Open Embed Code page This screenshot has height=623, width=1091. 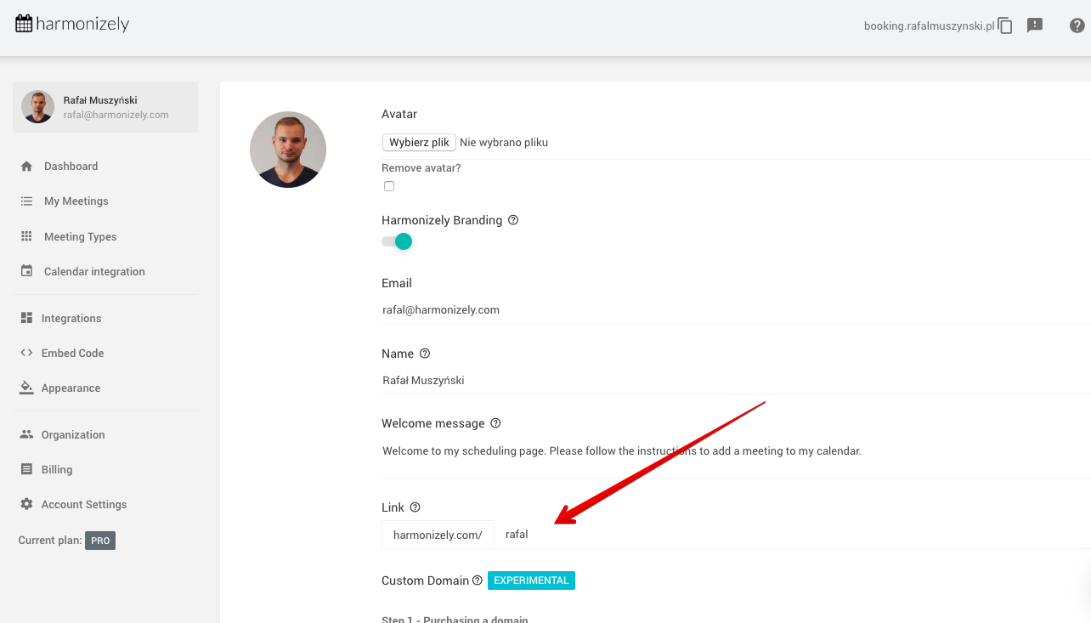(72, 353)
